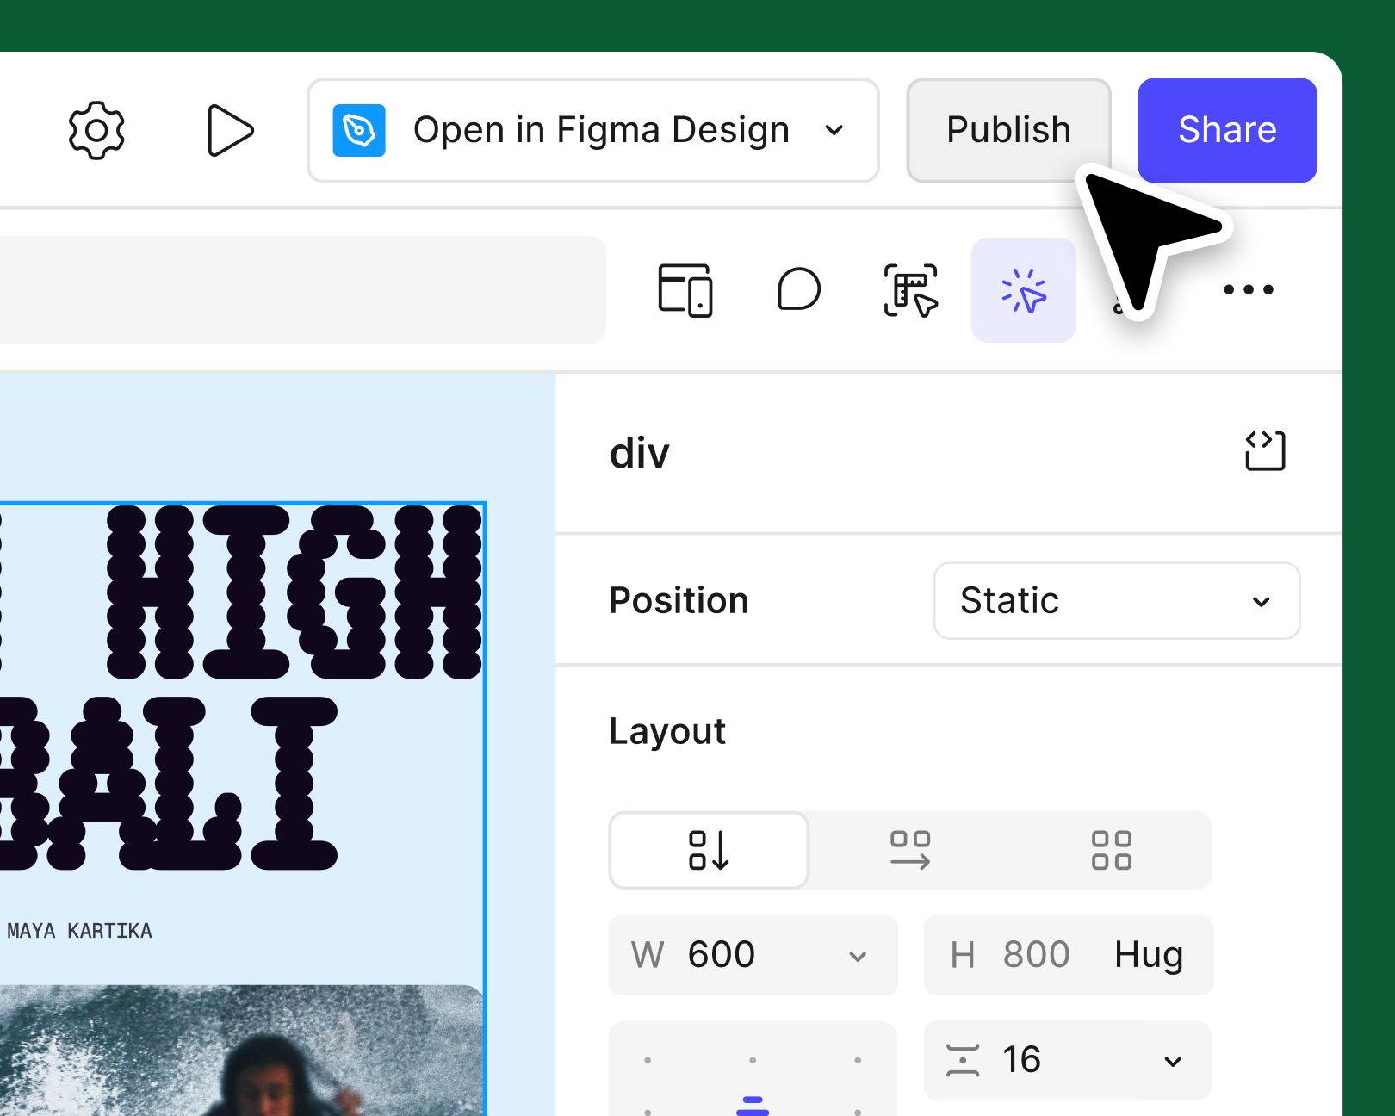1395x1116 pixels.
Task: Toggle the highlighted point-and-edit cursor tool
Action: pyautogui.click(x=1023, y=290)
